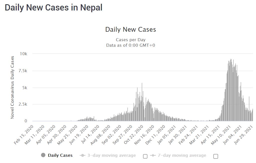
Task: Click the Data as of 0:00 GMT+0 text
Action: [x=131, y=45]
